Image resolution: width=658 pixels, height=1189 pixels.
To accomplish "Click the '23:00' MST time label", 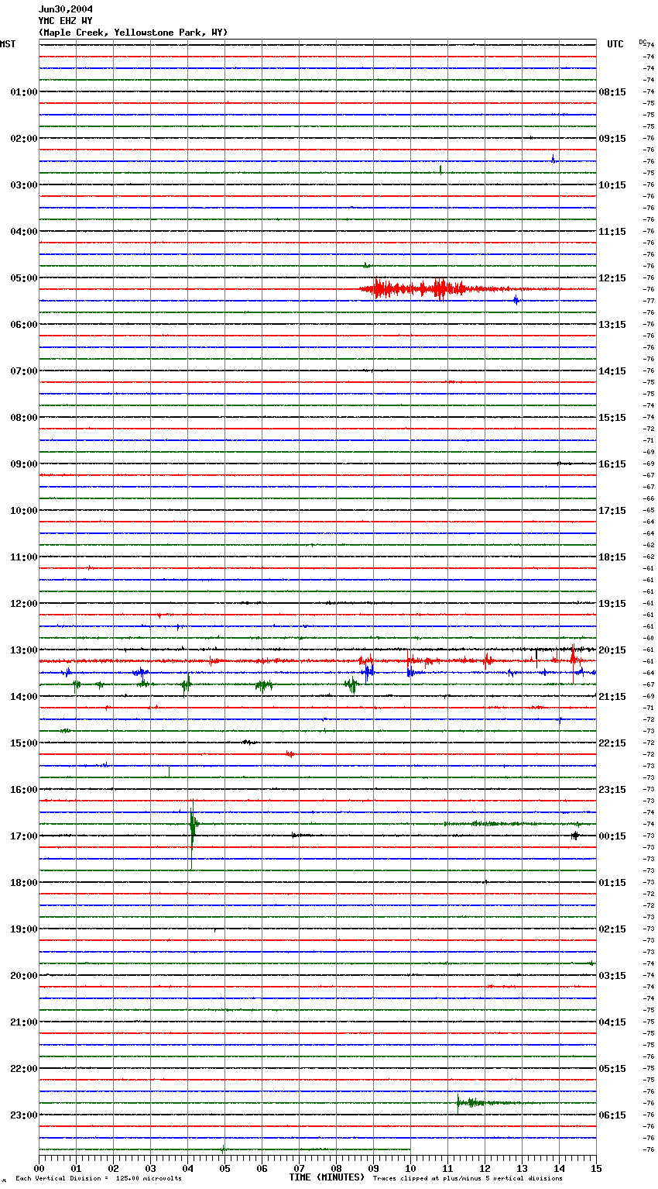I will pyautogui.click(x=24, y=1115).
